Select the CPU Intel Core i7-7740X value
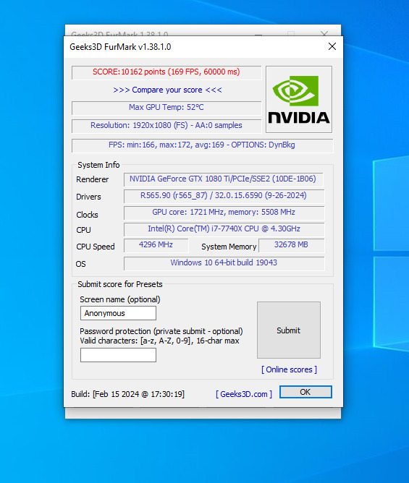 (x=224, y=229)
